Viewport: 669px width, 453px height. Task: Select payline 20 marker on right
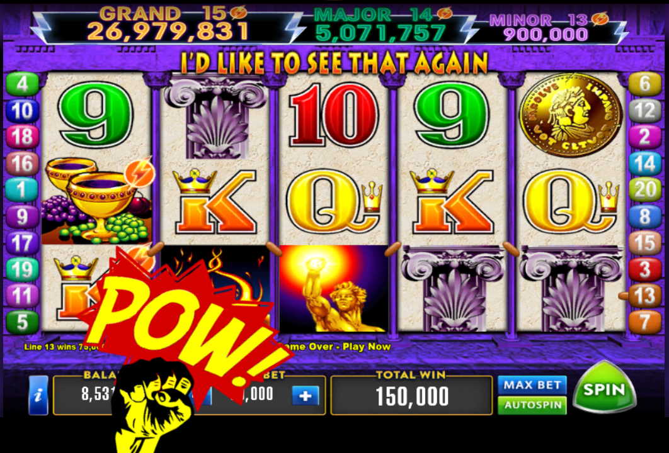click(x=644, y=190)
